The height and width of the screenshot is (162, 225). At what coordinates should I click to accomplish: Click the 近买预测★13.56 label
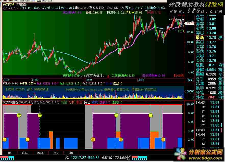[154, 76]
